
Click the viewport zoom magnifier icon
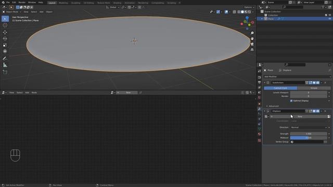point(252,33)
